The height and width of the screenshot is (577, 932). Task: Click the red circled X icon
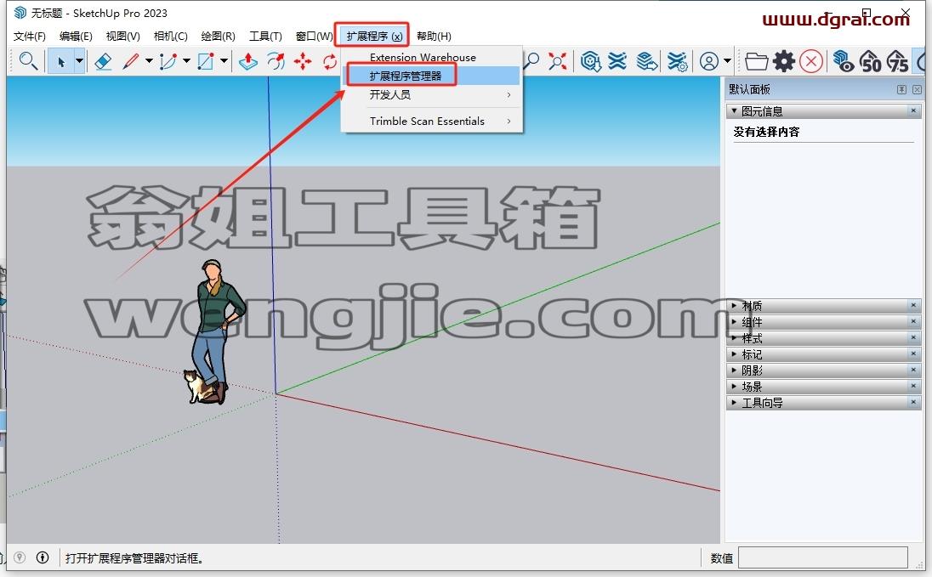pos(811,61)
